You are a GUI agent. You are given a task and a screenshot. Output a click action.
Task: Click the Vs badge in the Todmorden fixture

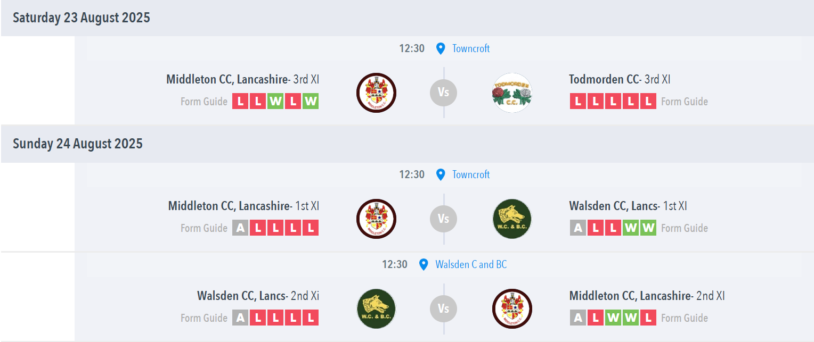(444, 93)
